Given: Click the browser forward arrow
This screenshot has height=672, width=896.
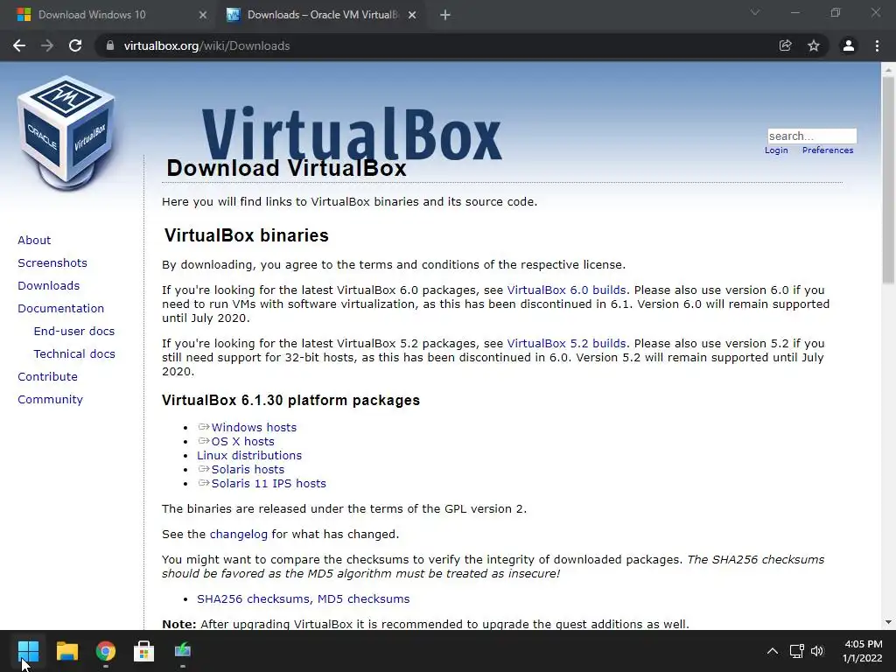Looking at the screenshot, I should (47, 45).
